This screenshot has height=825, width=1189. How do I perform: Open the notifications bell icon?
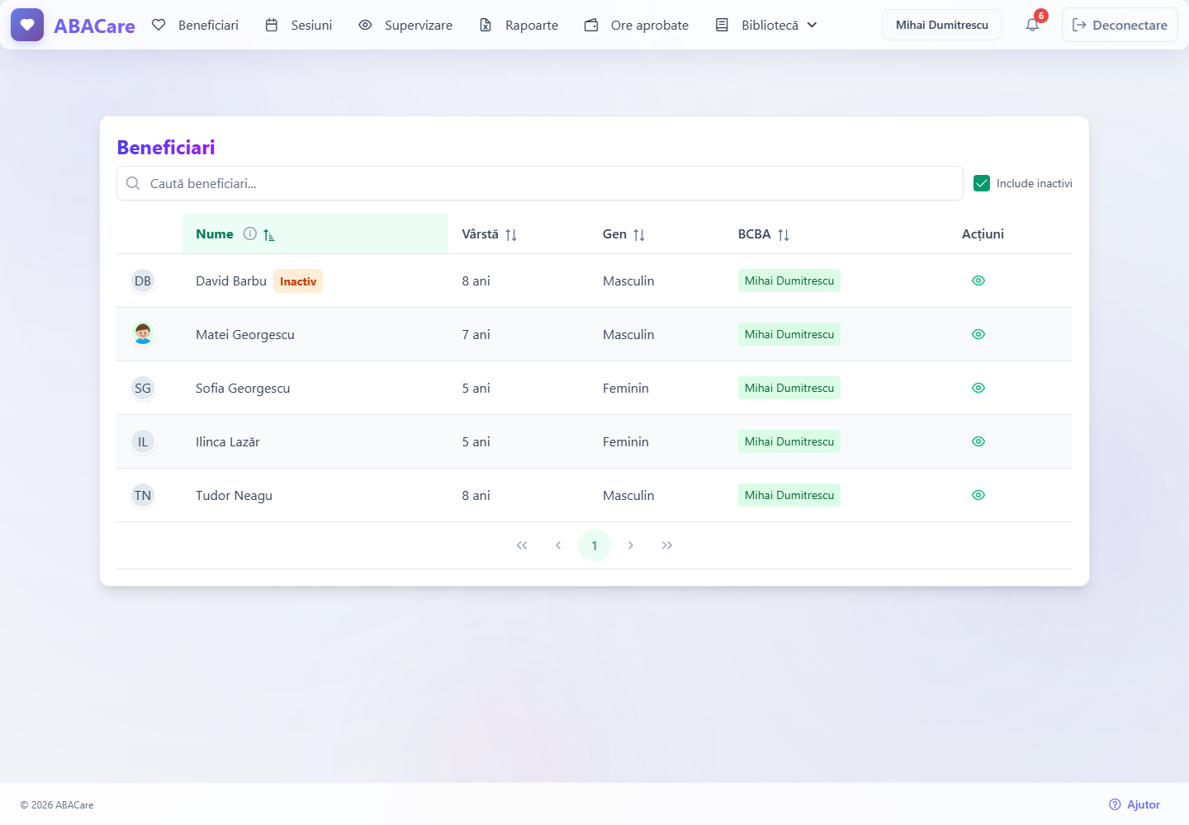(x=1032, y=25)
